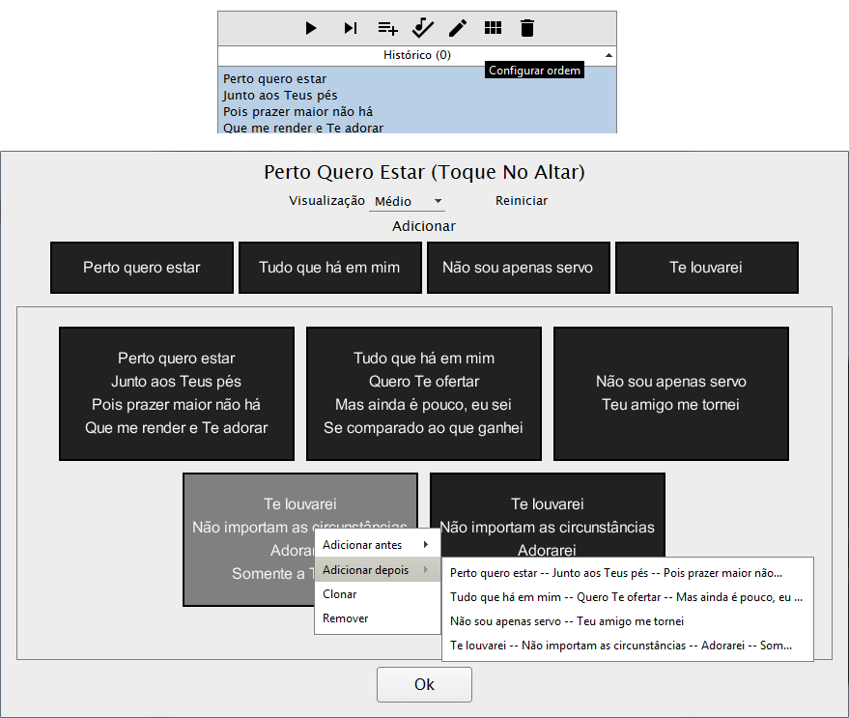Image resolution: width=849 pixels, height=718 pixels.
Task: Add the 'Te louvarei' verse button
Action: (x=706, y=268)
